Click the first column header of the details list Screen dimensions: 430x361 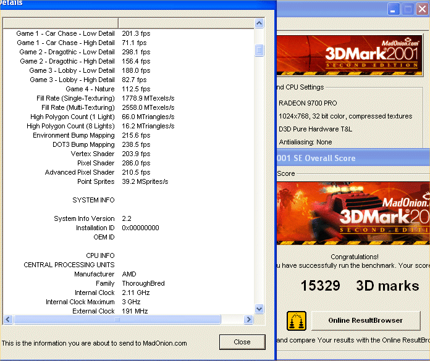[x=61, y=23]
